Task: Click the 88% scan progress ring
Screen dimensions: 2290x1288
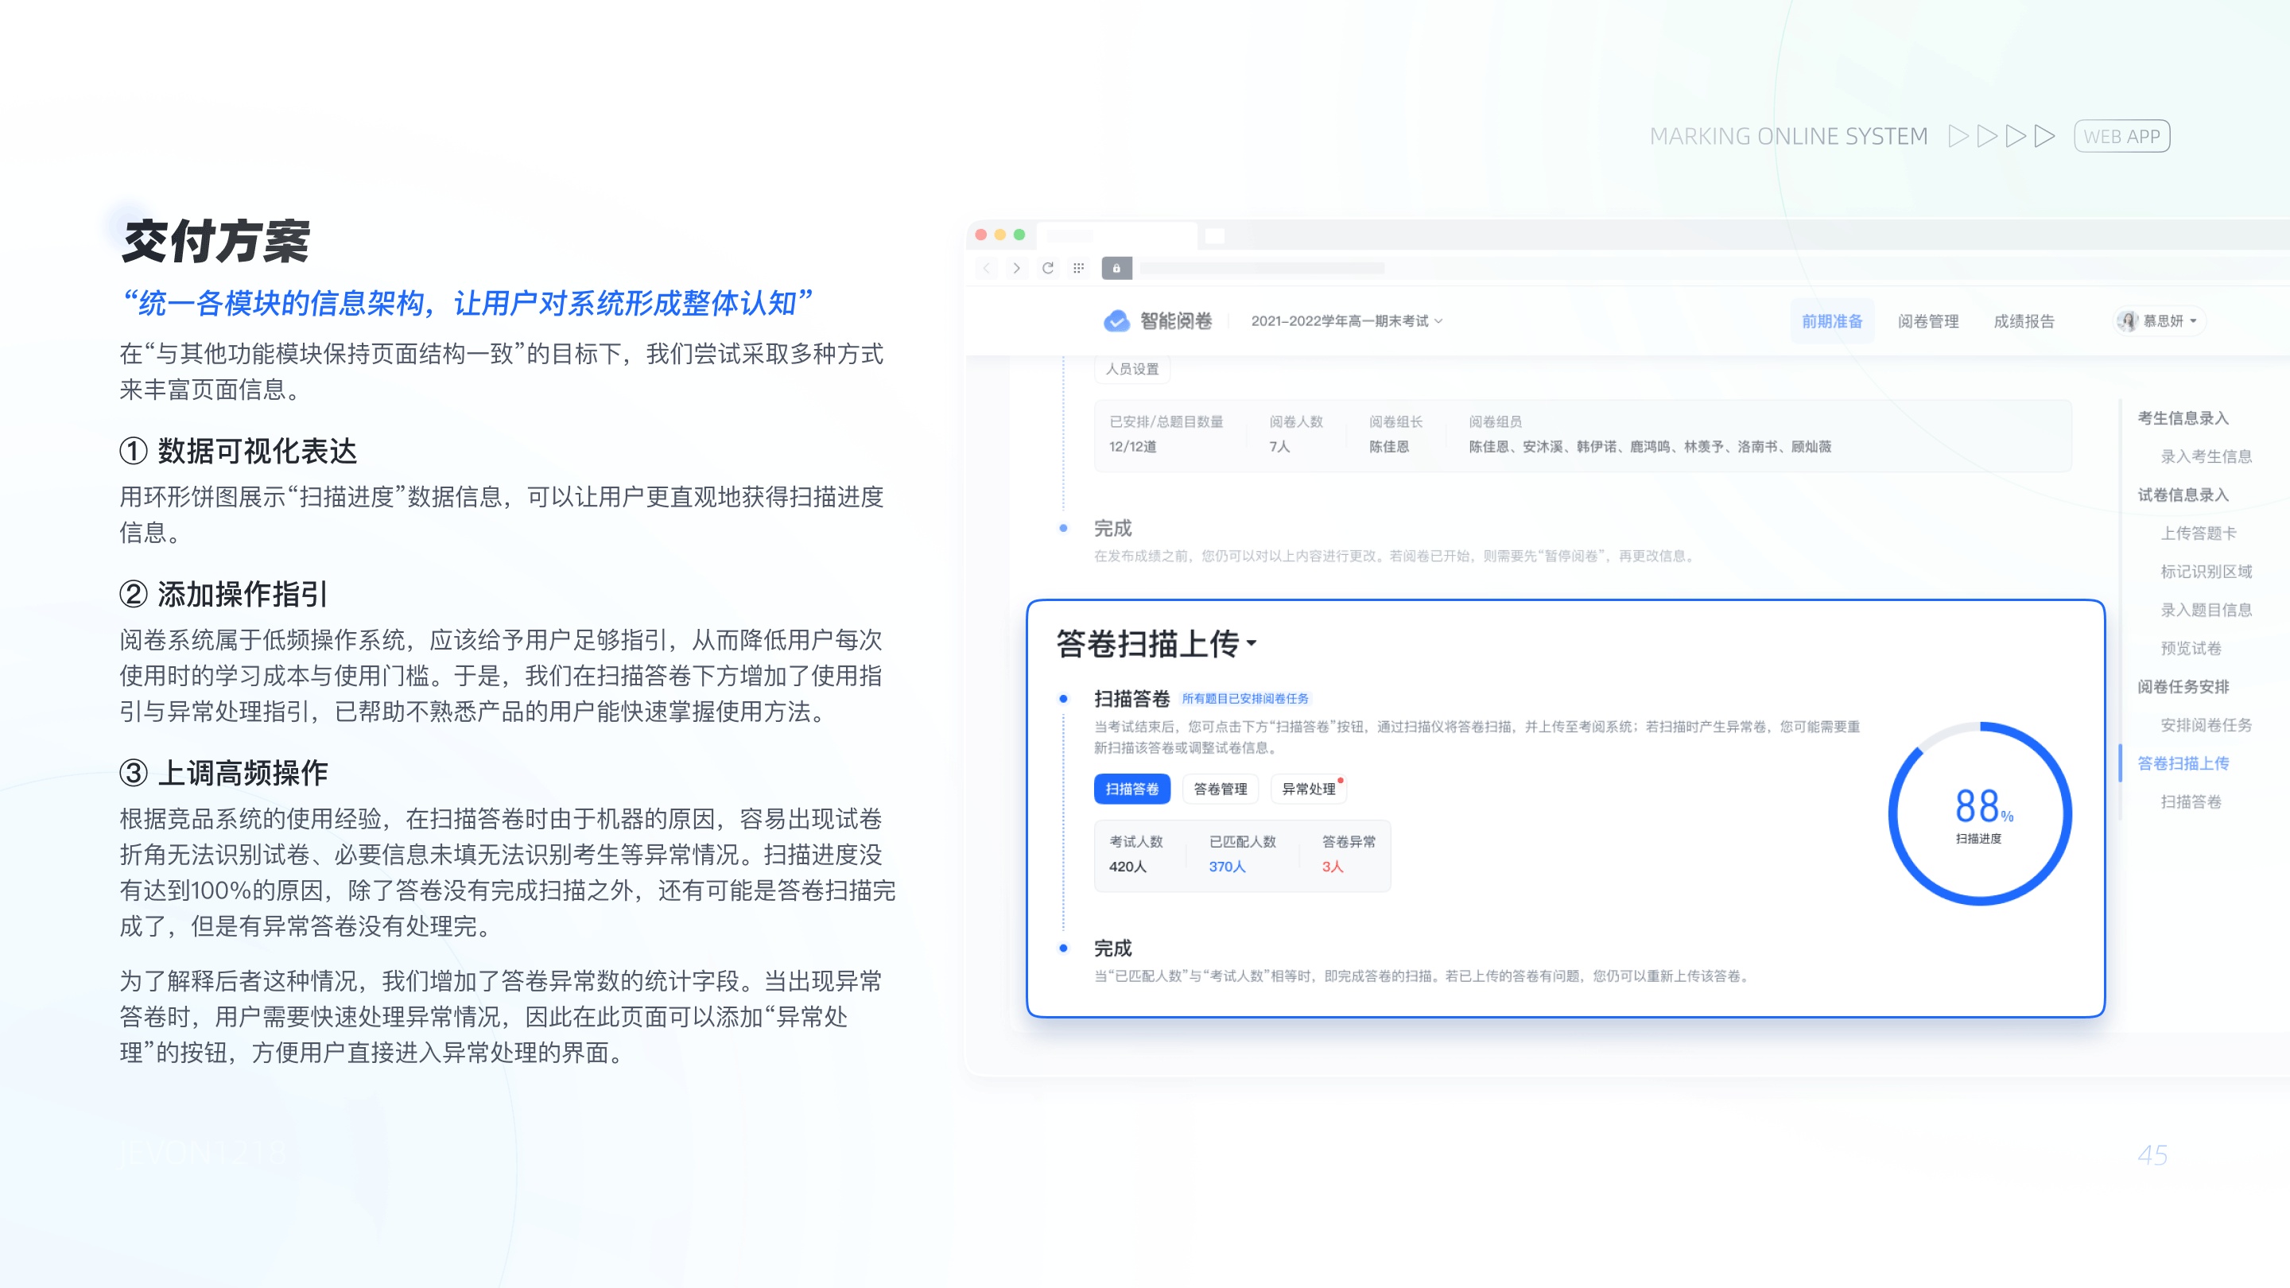Action: click(x=1980, y=813)
